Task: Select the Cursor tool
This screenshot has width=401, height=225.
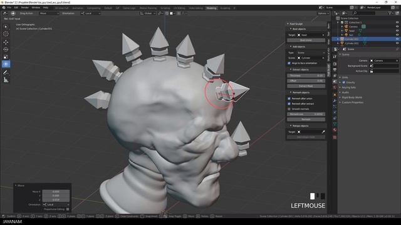Action: (6, 34)
